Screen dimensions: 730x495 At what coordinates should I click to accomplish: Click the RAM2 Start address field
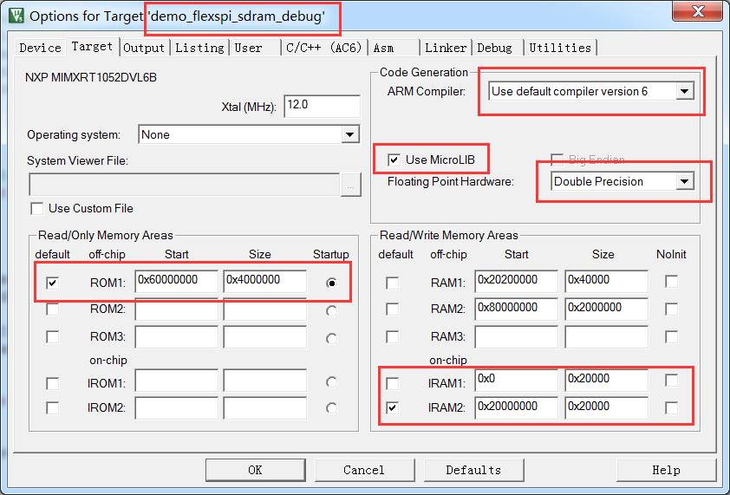pyautogui.click(x=517, y=309)
